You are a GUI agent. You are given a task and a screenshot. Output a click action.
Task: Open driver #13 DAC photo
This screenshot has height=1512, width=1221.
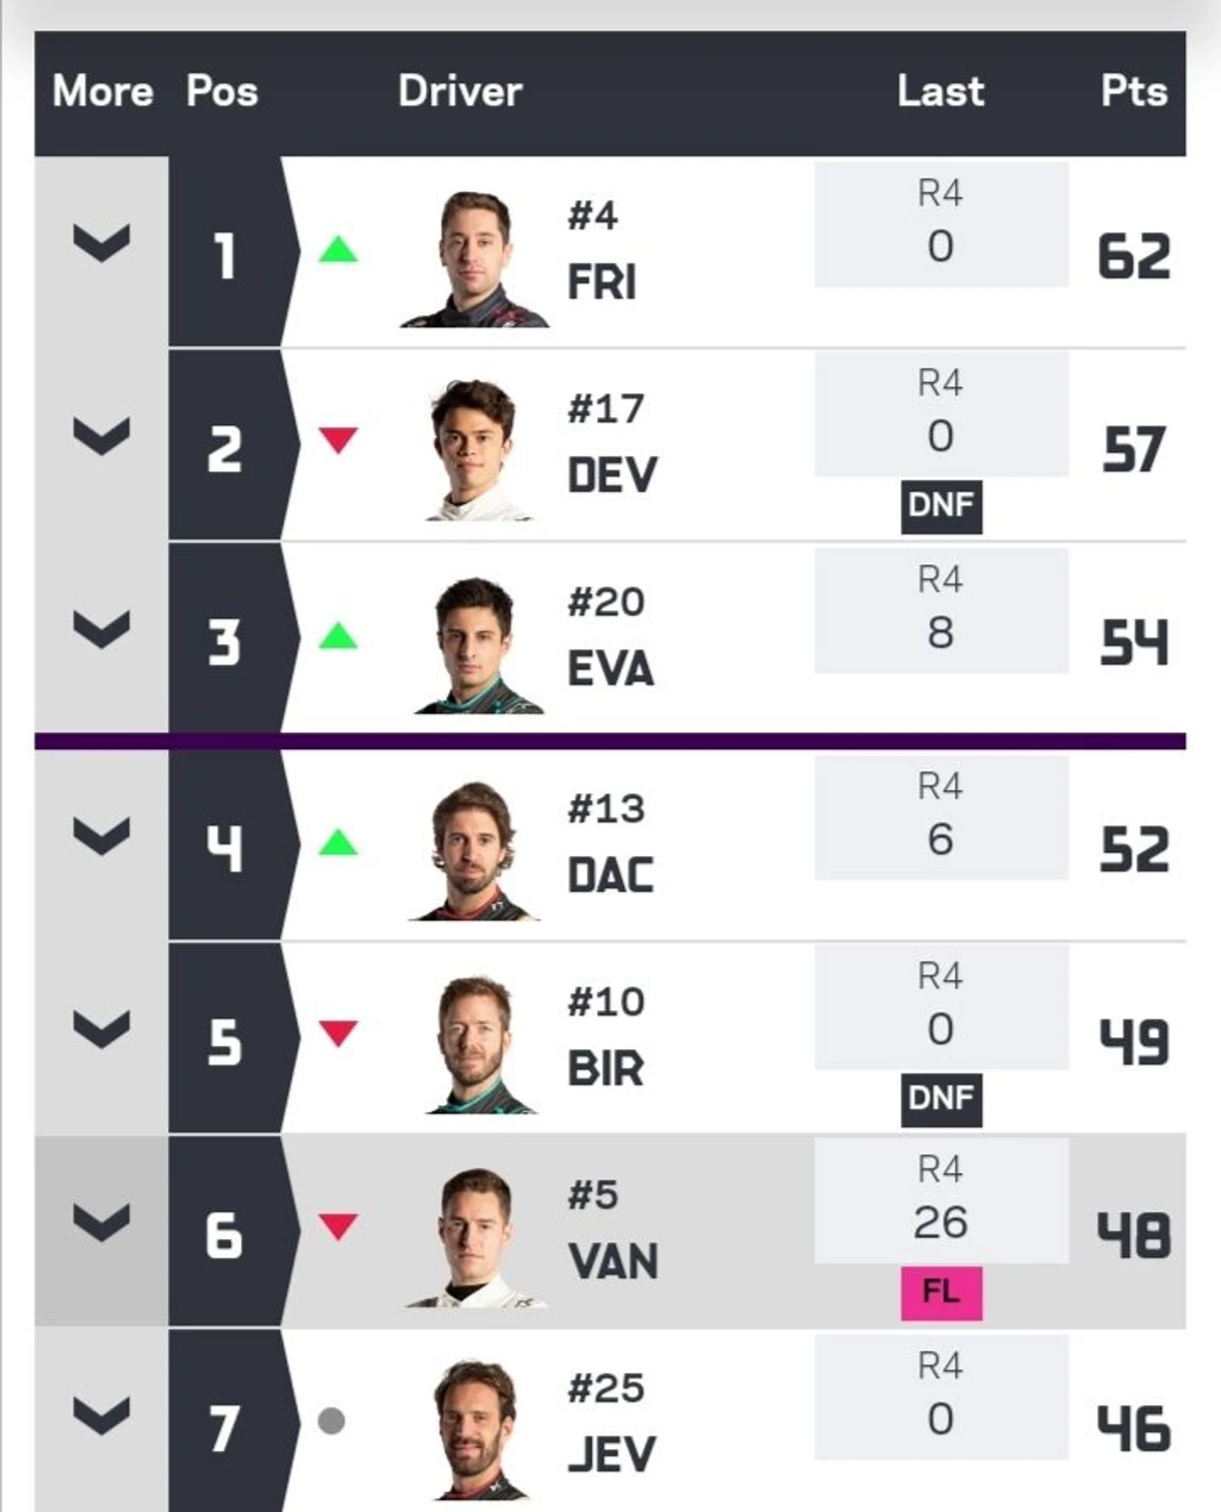click(x=473, y=851)
